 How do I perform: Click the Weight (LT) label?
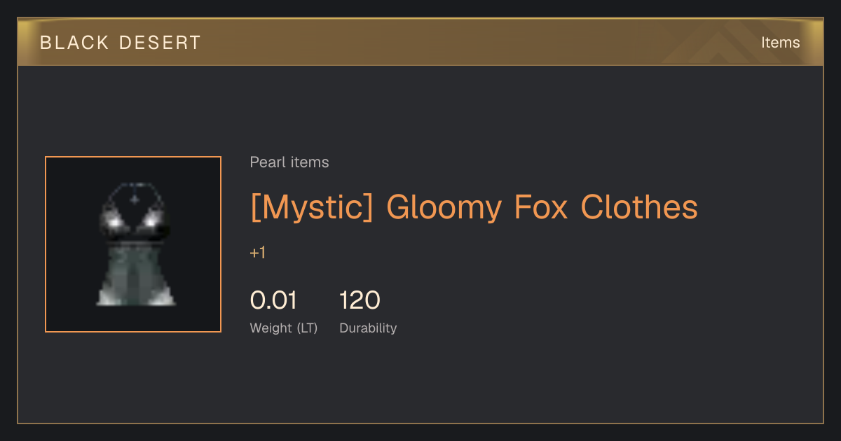(x=284, y=328)
